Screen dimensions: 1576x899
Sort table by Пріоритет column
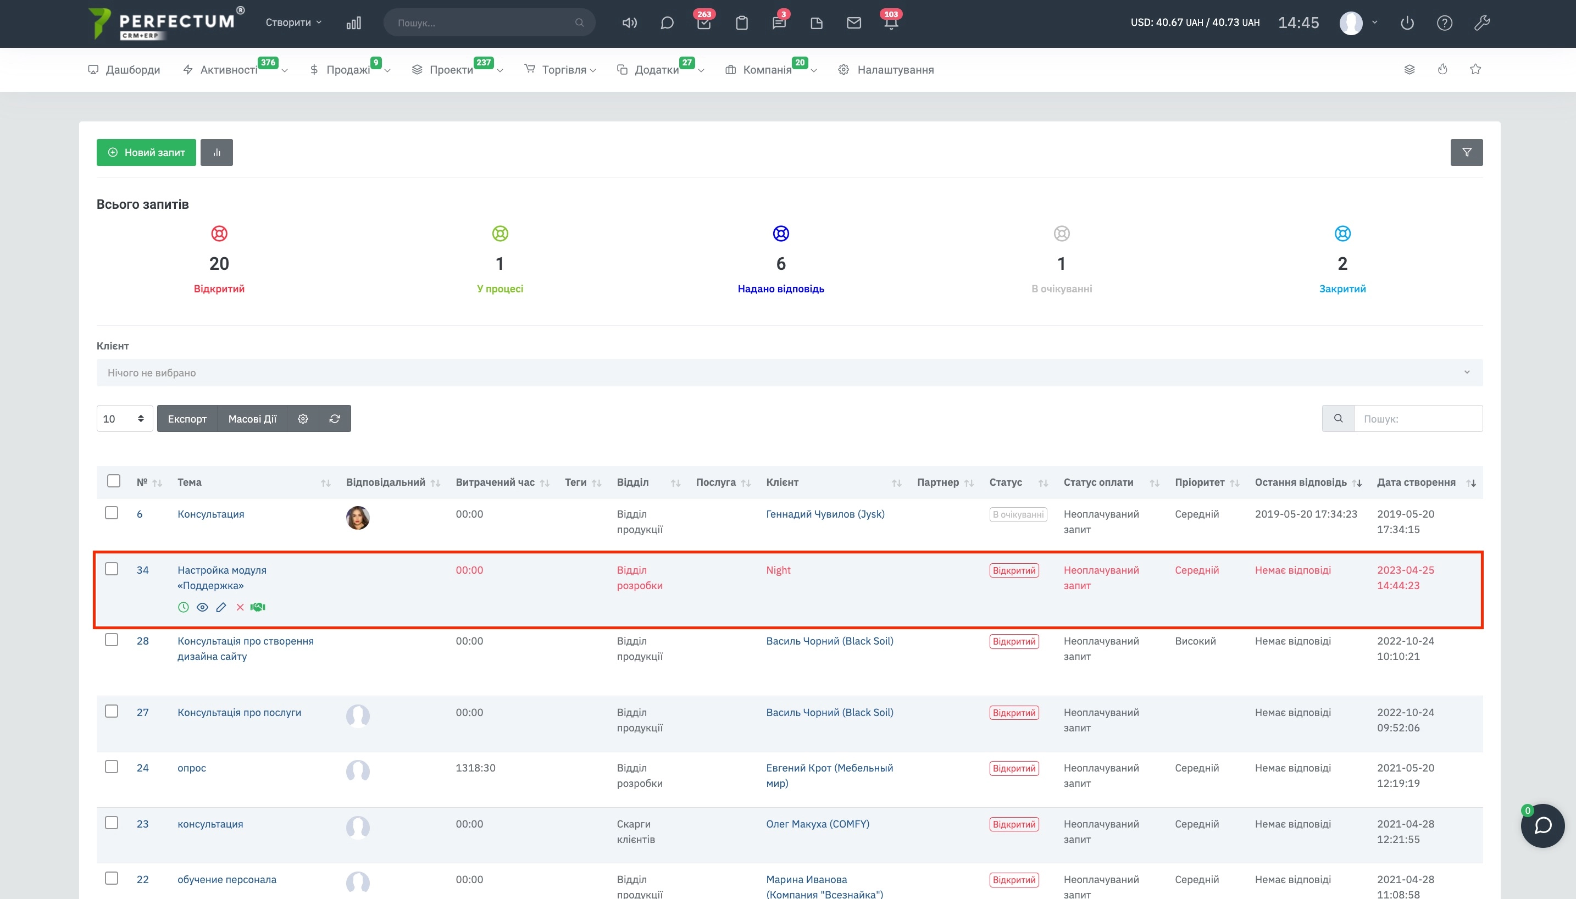1207,482
